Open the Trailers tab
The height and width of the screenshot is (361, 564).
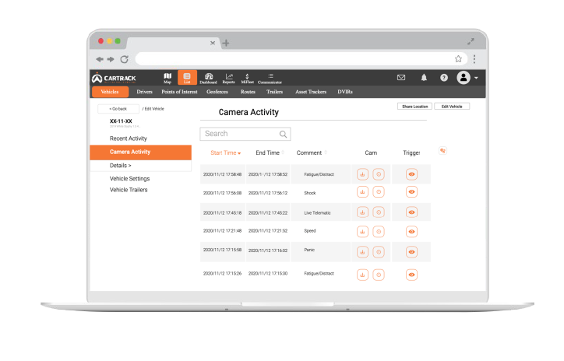(274, 92)
